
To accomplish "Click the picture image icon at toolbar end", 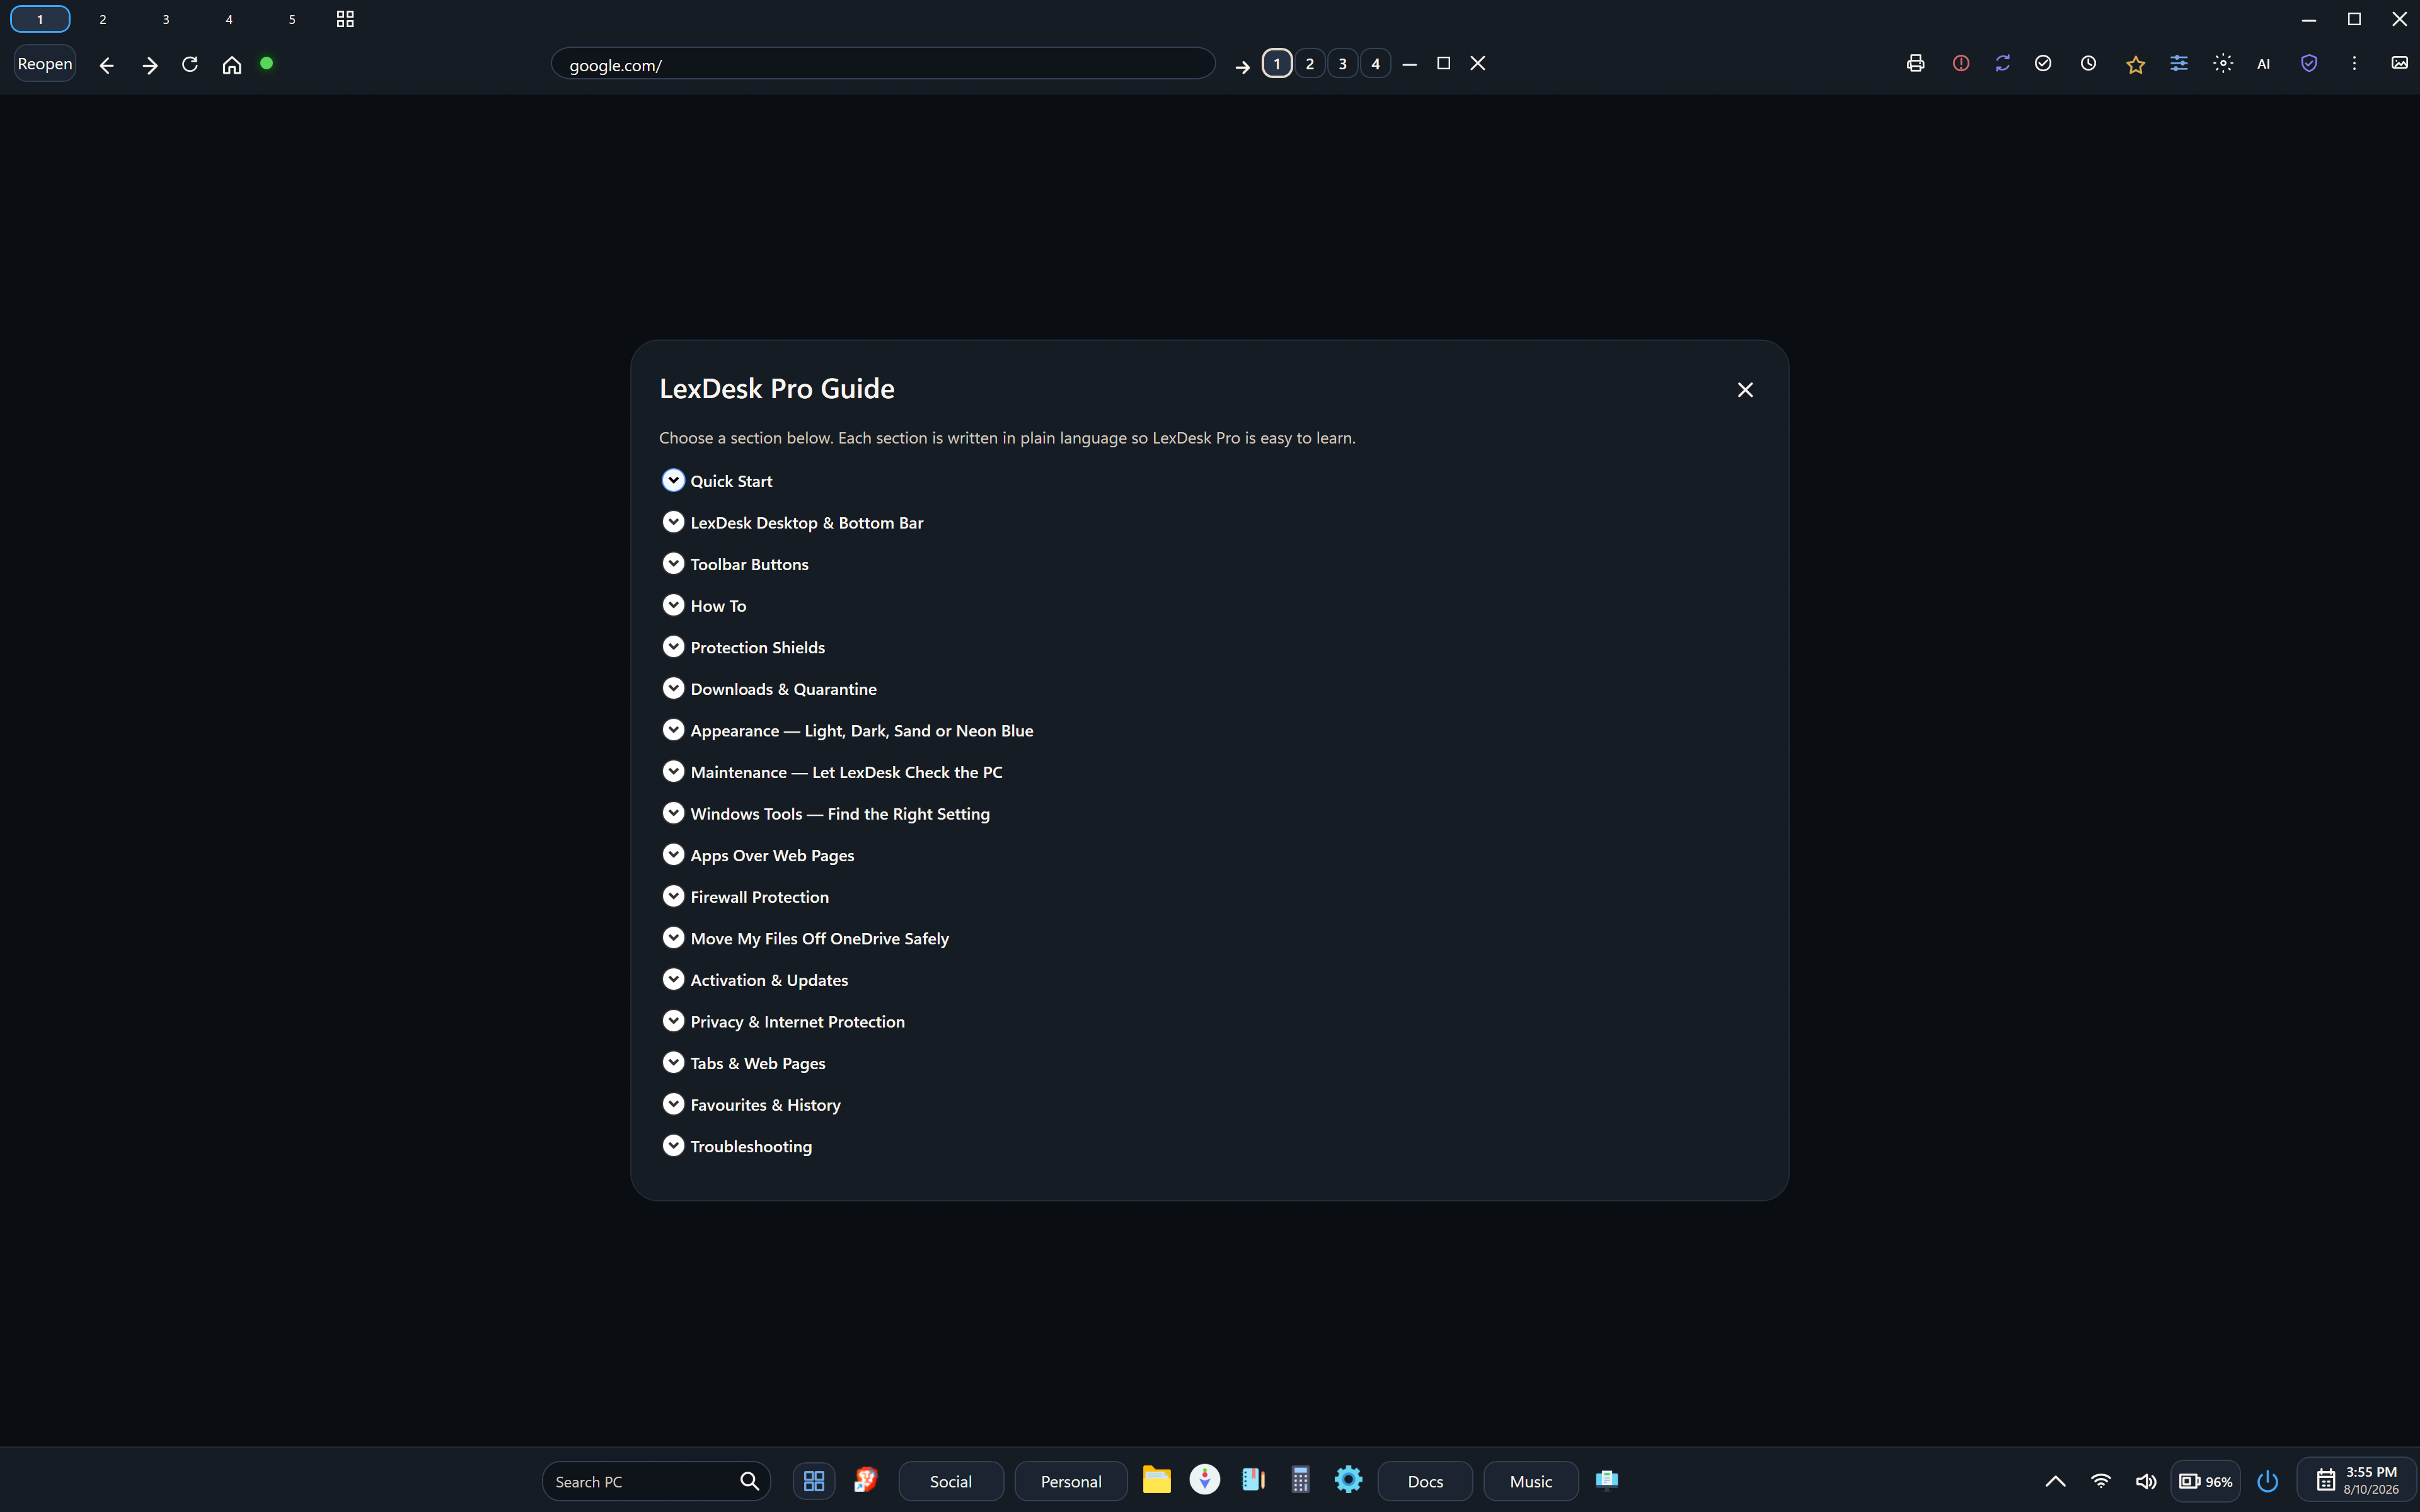I will 2399,63.
